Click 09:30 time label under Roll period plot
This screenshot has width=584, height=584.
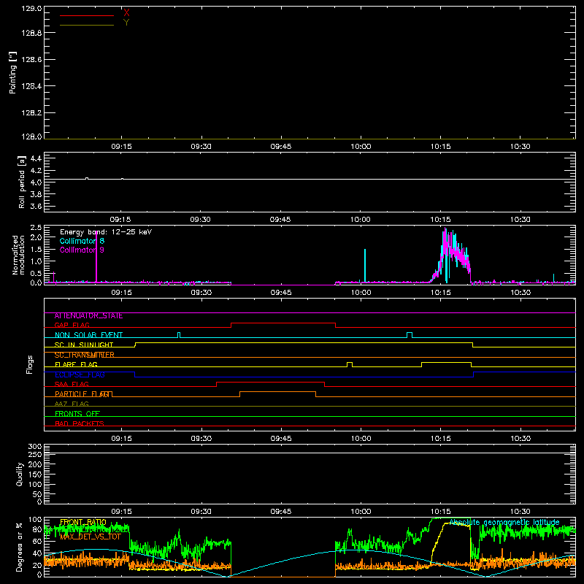(200, 220)
